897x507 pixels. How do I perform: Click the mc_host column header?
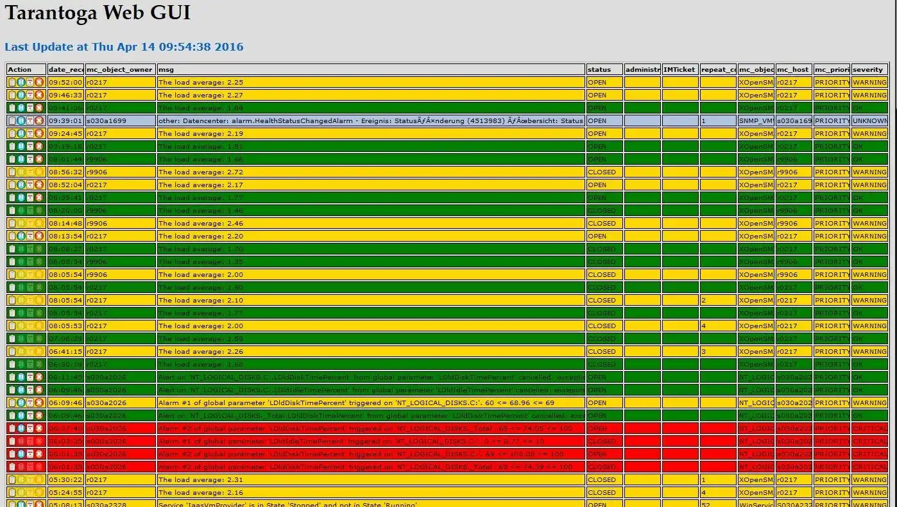pyautogui.click(x=794, y=69)
